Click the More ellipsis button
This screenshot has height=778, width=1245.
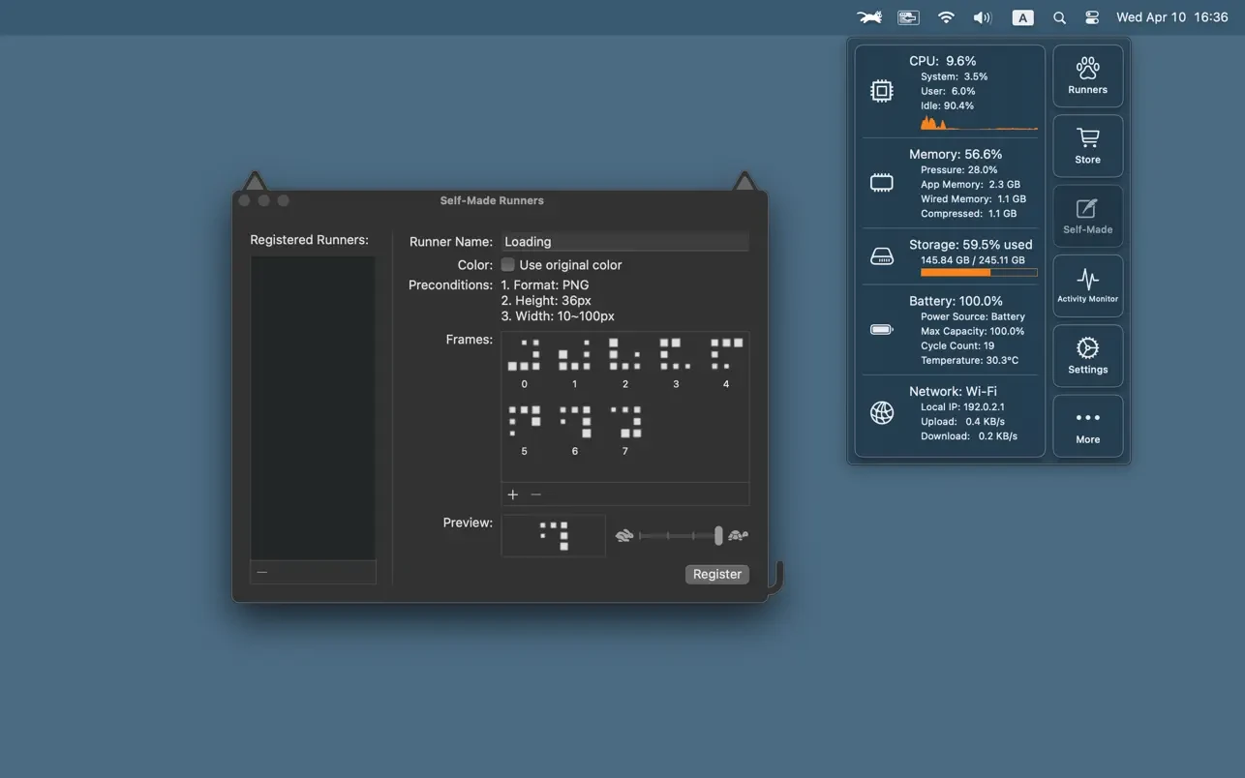[x=1087, y=426]
